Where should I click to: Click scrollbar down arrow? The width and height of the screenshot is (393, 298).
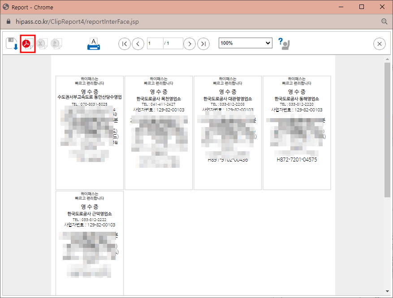coord(387,291)
